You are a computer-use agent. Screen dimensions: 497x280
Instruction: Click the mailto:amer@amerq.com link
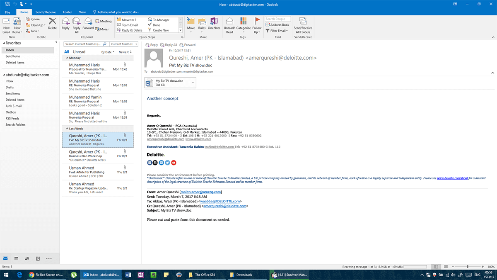coord(201,192)
